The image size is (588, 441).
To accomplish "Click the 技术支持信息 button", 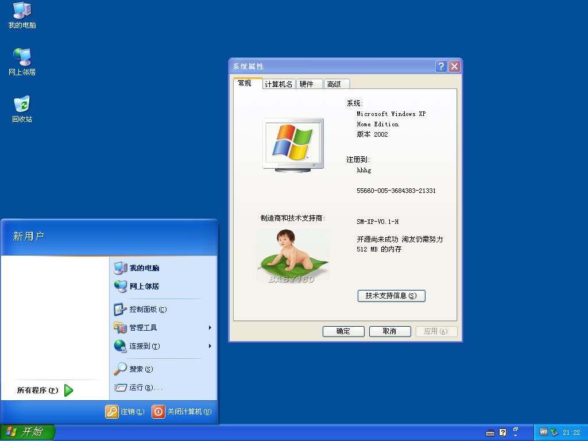I will pos(391,296).
